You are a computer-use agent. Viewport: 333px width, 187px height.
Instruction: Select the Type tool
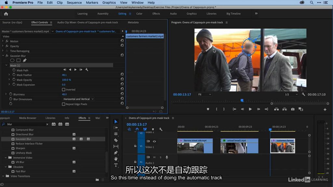[x=116, y=165]
